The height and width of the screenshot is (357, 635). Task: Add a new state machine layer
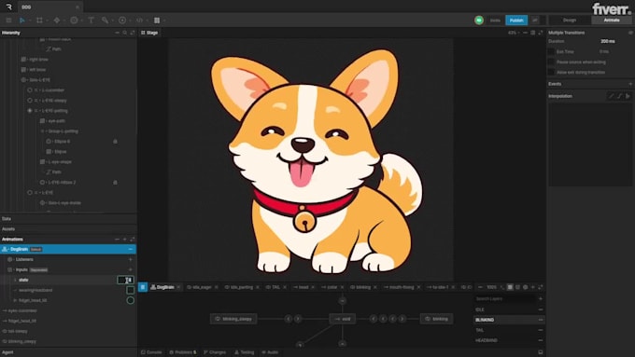[x=541, y=299]
